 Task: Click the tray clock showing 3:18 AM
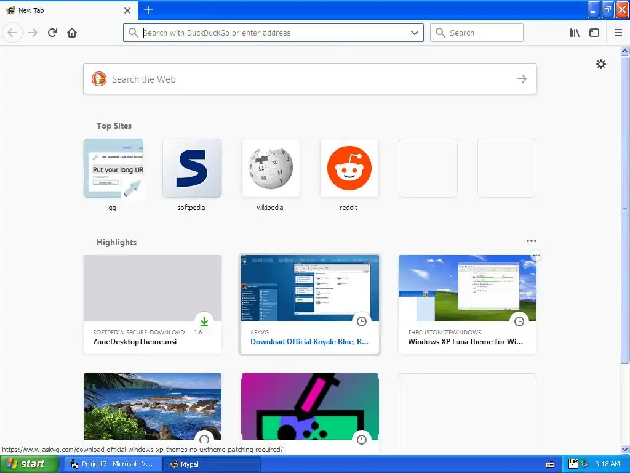point(607,464)
